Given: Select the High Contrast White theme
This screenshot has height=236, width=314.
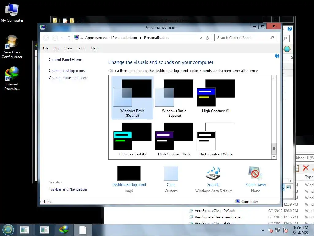Looking at the screenshot, I should click(x=216, y=139).
